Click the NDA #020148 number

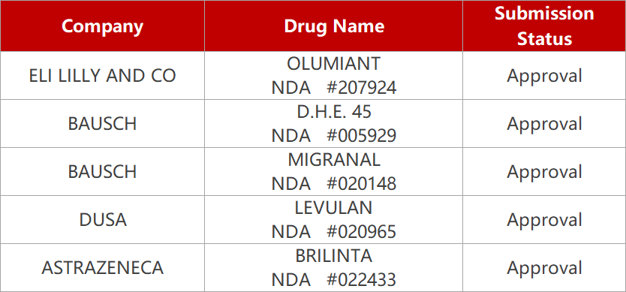pyautogui.click(x=334, y=184)
